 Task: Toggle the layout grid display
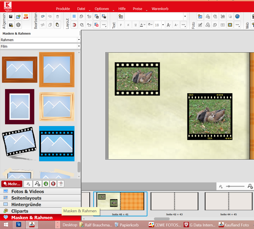click(x=74, y=17)
